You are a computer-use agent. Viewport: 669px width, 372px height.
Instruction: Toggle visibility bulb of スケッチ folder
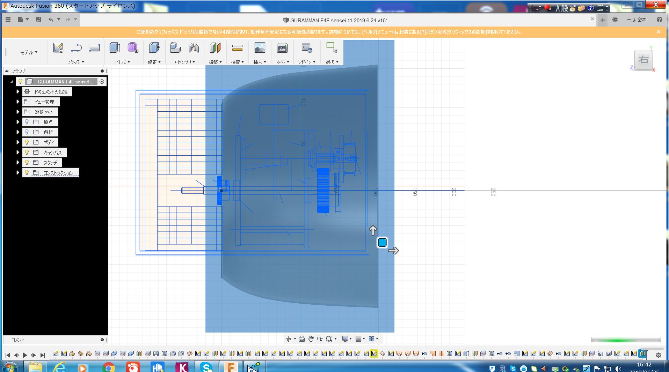click(x=27, y=162)
